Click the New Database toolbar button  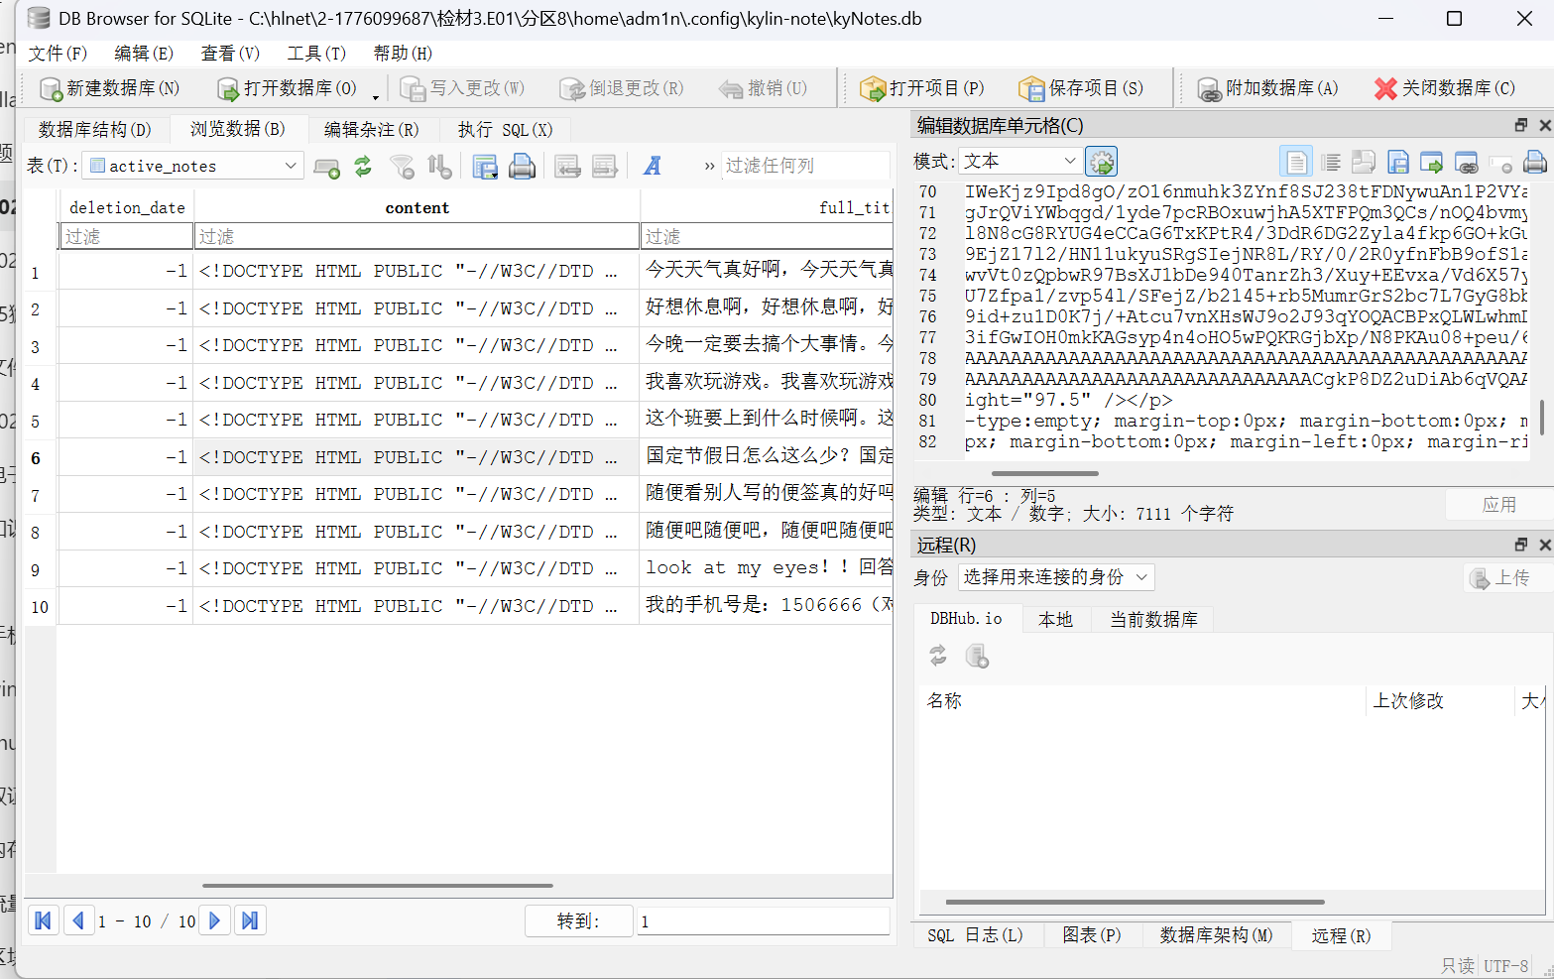(x=109, y=88)
